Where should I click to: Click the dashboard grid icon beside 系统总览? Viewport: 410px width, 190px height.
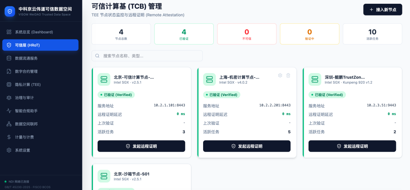coord(9,32)
